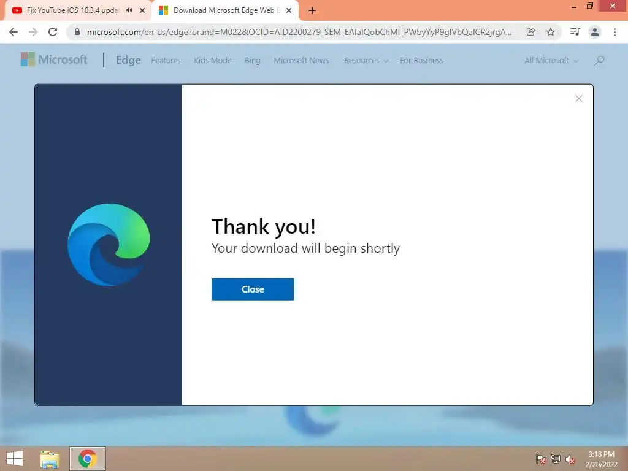
Task: Expand the All Microsoft dropdown
Action: [551, 61]
